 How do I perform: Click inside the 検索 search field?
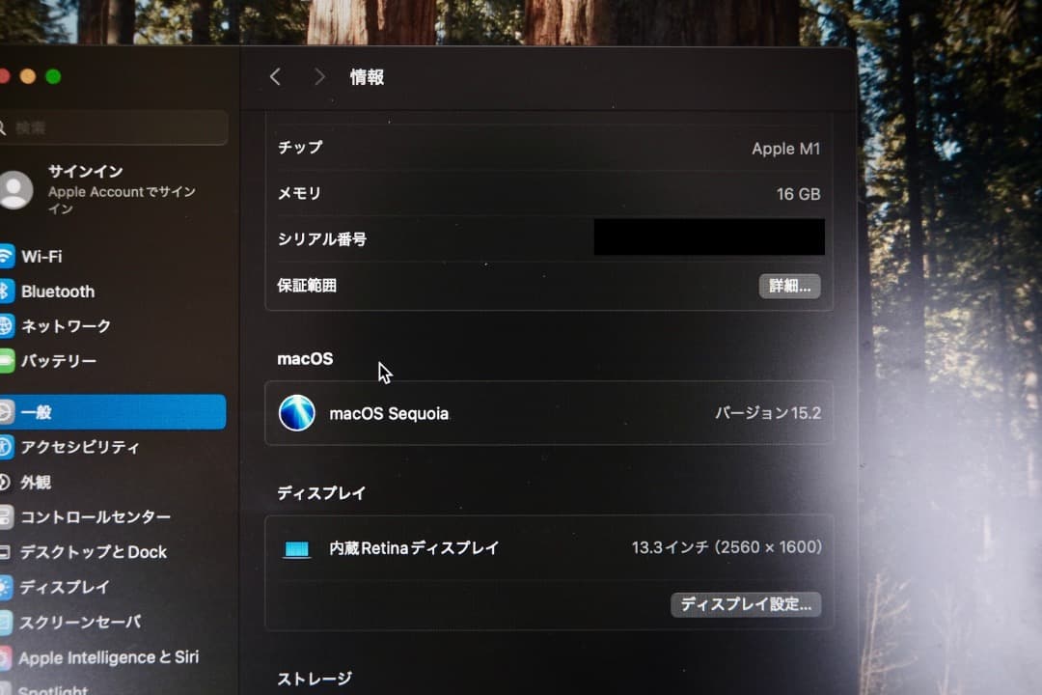[x=116, y=127]
